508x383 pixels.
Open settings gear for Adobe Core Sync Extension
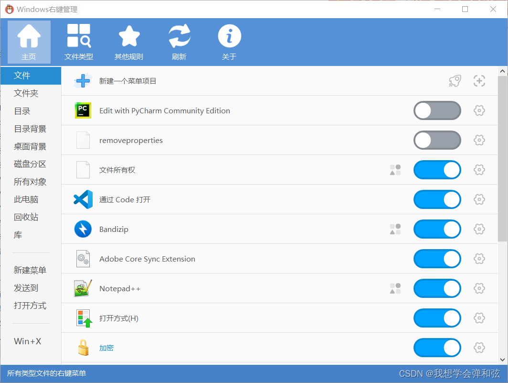[479, 259]
